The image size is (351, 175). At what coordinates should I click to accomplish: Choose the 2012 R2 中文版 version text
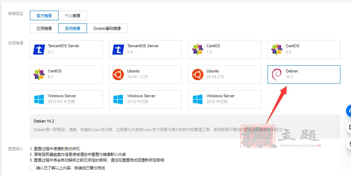61,102
